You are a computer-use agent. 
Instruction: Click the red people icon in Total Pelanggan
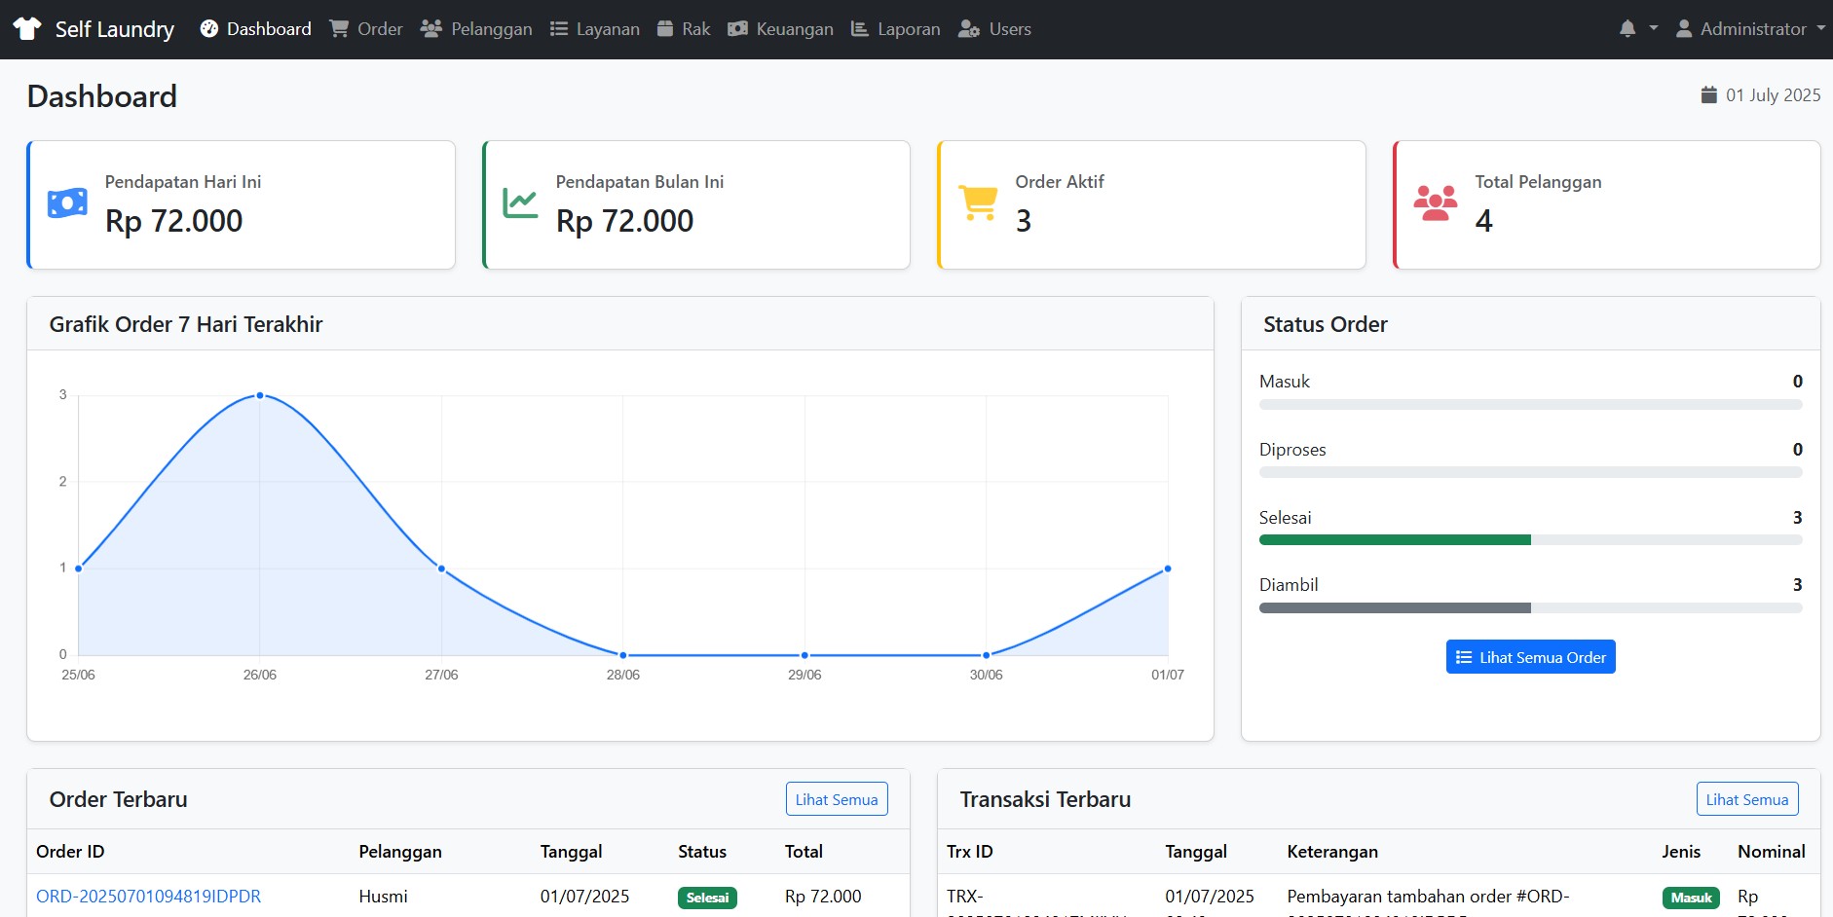point(1436,202)
